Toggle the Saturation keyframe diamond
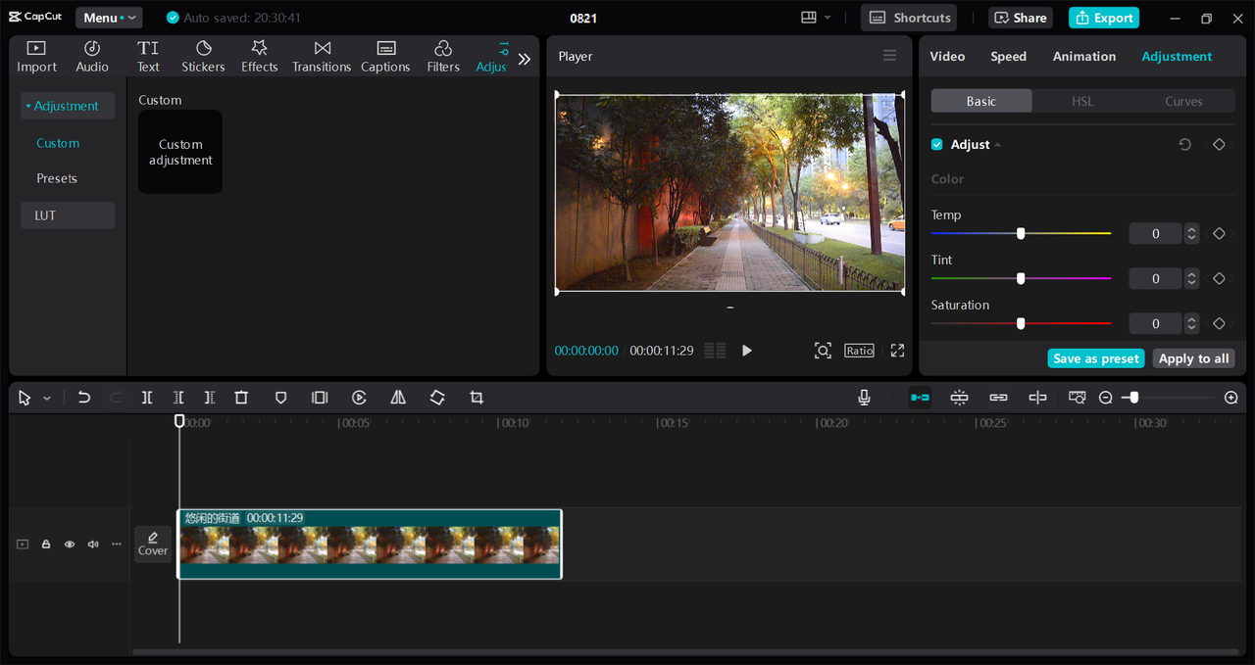1255x665 pixels. click(x=1219, y=323)
